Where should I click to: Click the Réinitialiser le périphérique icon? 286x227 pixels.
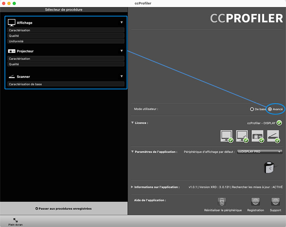222,202
